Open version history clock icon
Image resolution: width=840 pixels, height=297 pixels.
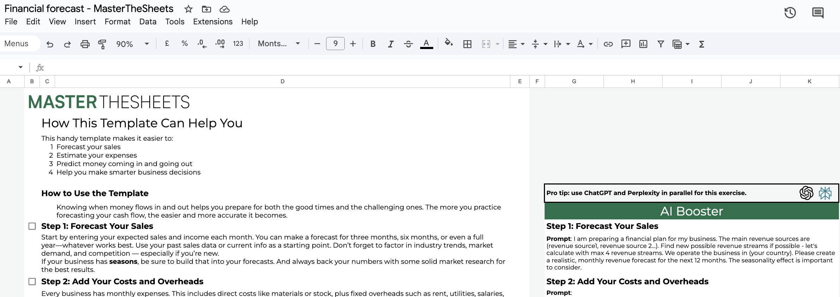pos(790,13)
